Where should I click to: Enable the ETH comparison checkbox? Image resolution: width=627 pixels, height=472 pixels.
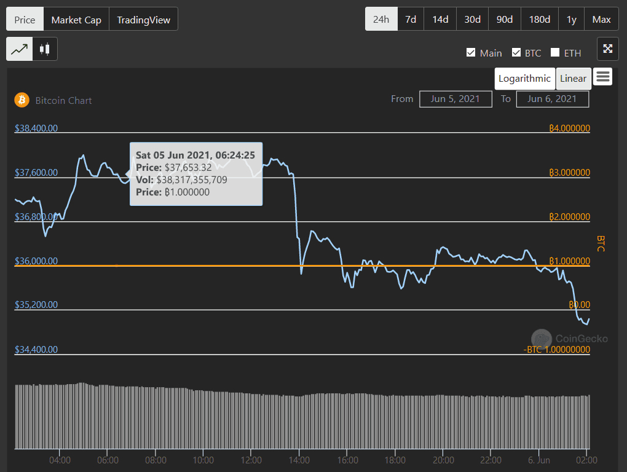point(556,53)
